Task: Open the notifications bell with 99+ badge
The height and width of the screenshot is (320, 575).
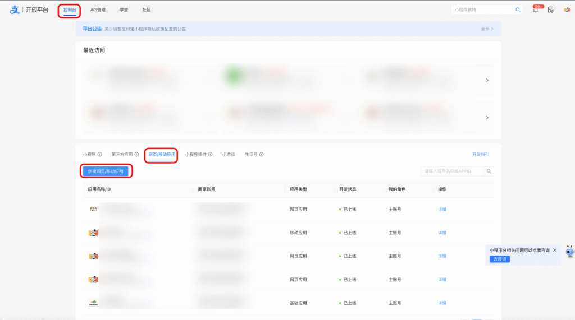Action: coord(535,10)
